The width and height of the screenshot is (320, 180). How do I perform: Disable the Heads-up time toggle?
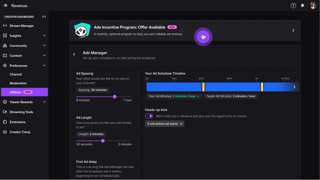pyautogui.click(x=149, y=116)
